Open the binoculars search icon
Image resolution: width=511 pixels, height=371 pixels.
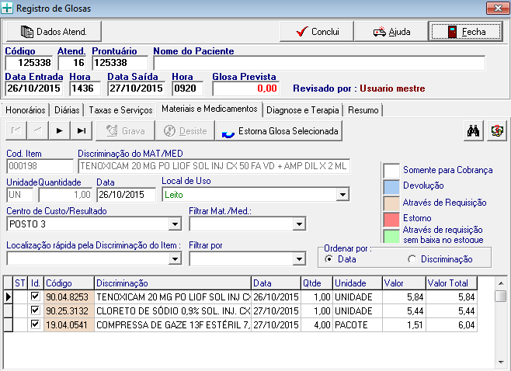click(473, 130)
